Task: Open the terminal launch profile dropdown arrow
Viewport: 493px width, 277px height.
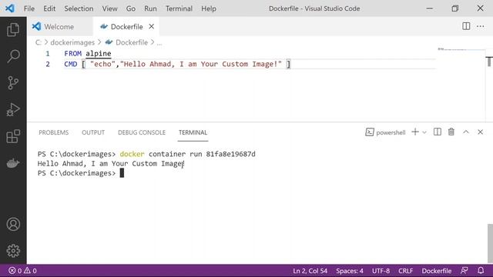Action: [x=424, y=132]
